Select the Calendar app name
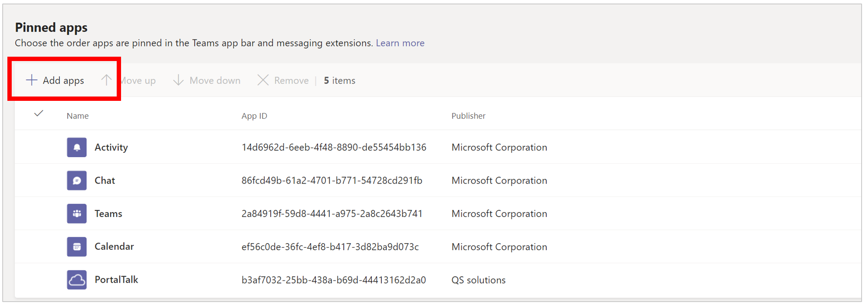The image size is (866, 306). point(114,247)
